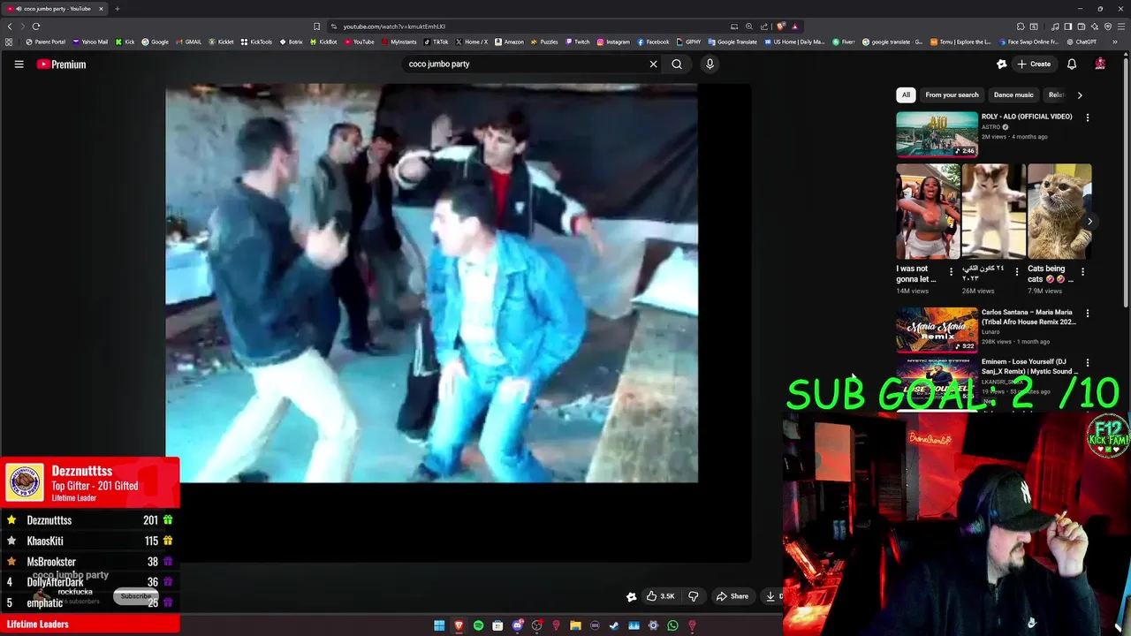Go back in browser history
This screenshot has height=636, width=1131.
coord(10,26)
